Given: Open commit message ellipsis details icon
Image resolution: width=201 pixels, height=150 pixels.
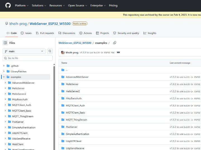Looking at the screenshot, I should (118, 52).
